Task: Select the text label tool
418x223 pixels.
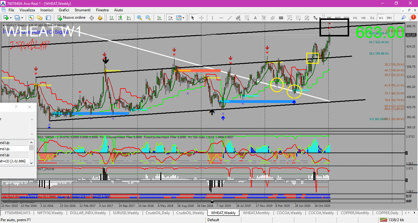Action: tap(264, 18)
